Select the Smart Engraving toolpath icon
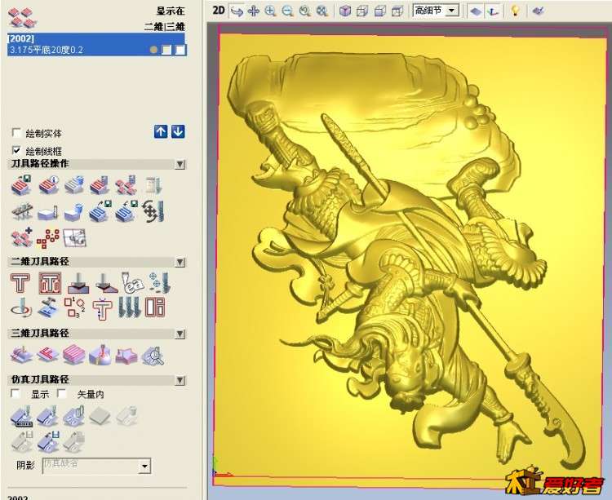This screenshot has height=500, width=612. click(132, 283)
